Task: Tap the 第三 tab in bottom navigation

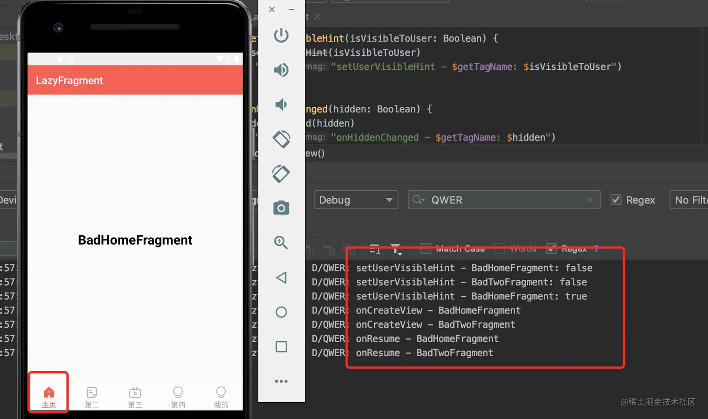Action: tap(135, 397)
